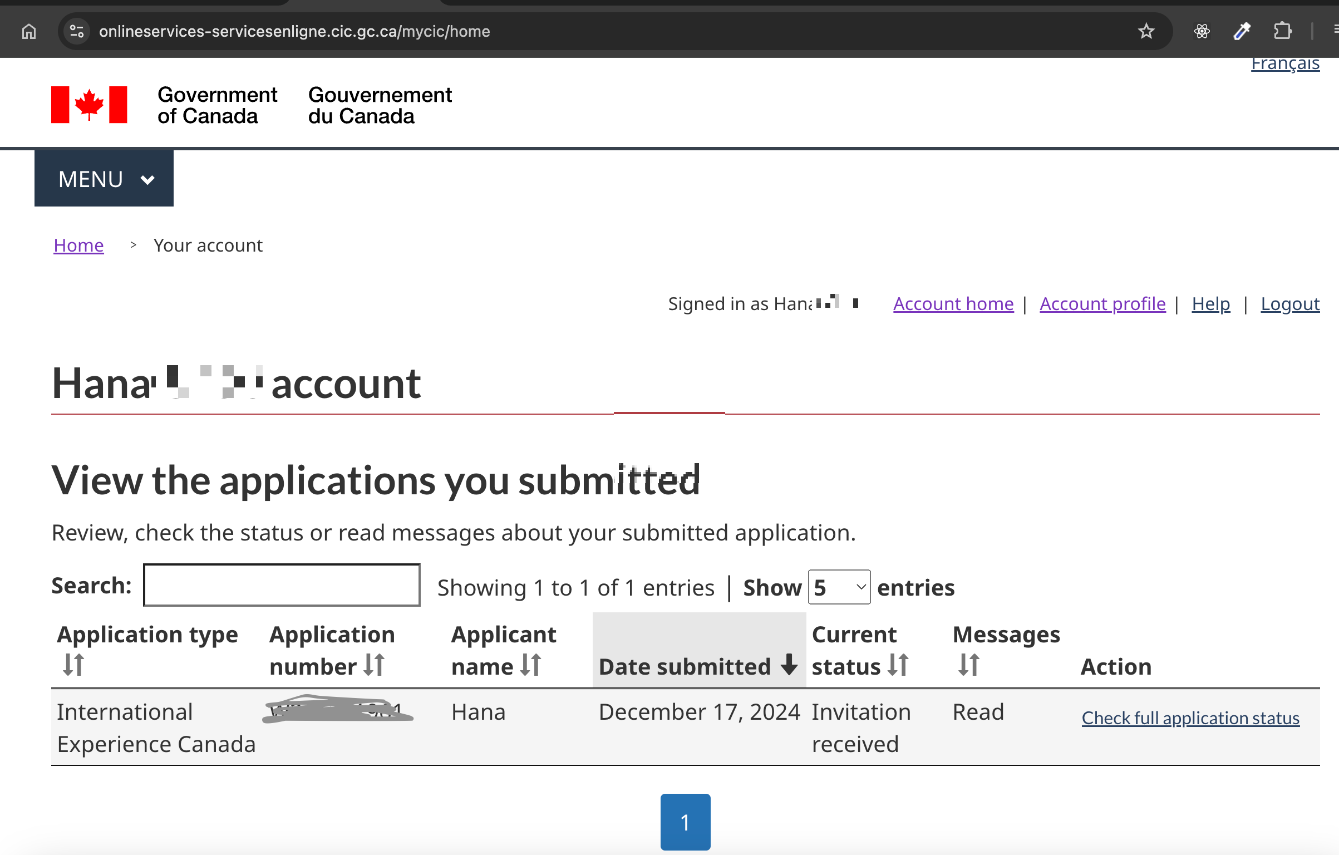Viewport: 1339px width, 855px height.
Task: Click the Government of Canada flag logo
Action: coord(89,105)
